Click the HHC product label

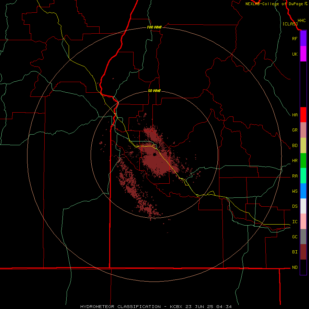click(x=301, y=21)
